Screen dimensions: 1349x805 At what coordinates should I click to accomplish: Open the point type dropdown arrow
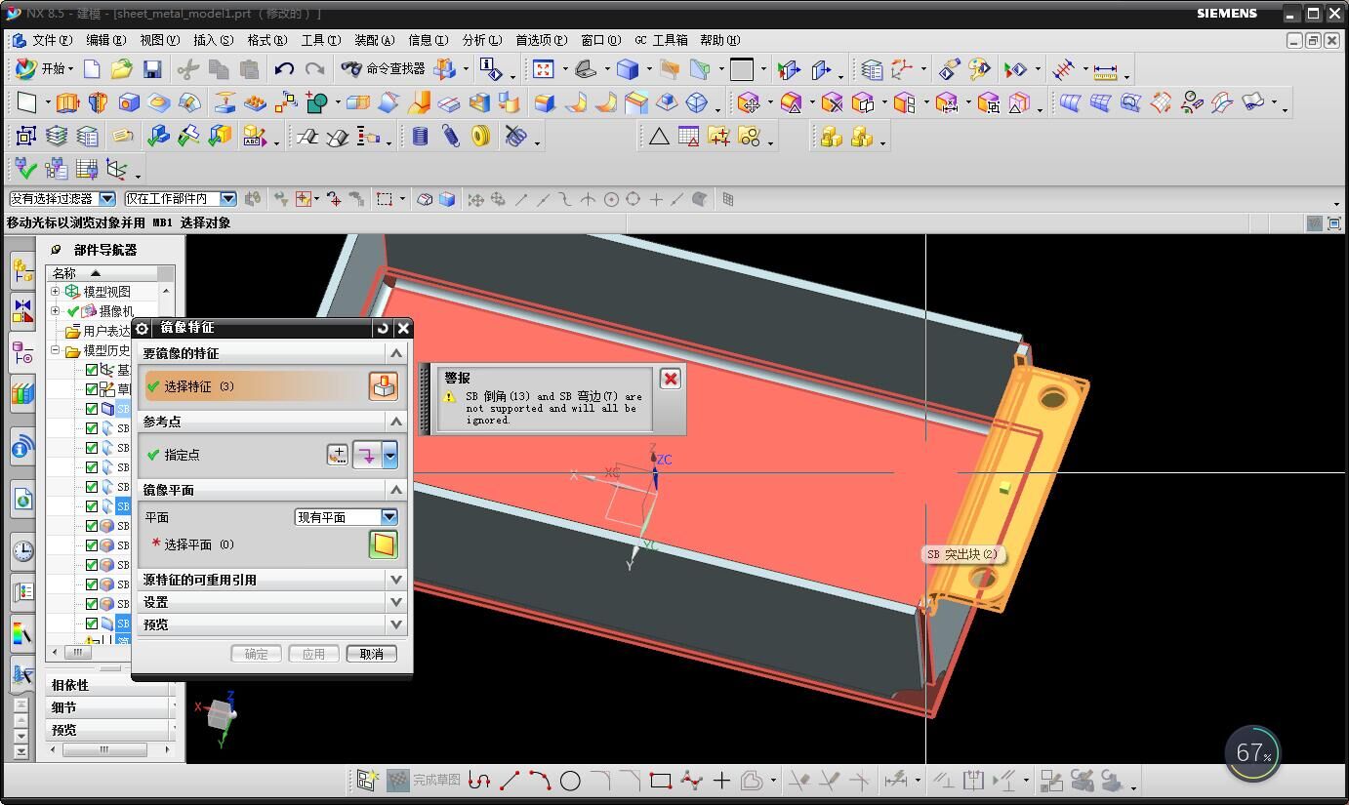pyautogui.click(x=390, y=455)
